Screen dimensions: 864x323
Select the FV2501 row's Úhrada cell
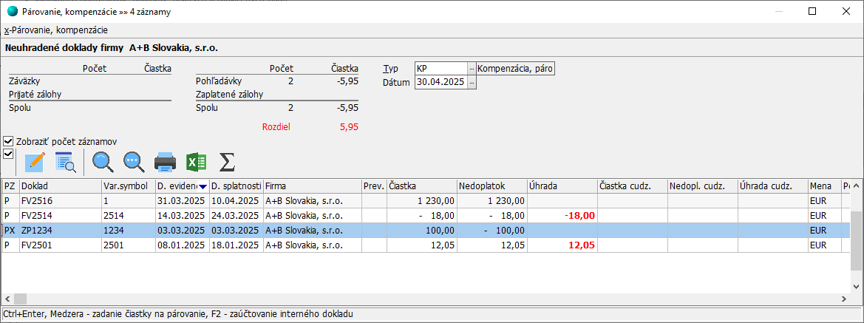(x=560, y=245)
